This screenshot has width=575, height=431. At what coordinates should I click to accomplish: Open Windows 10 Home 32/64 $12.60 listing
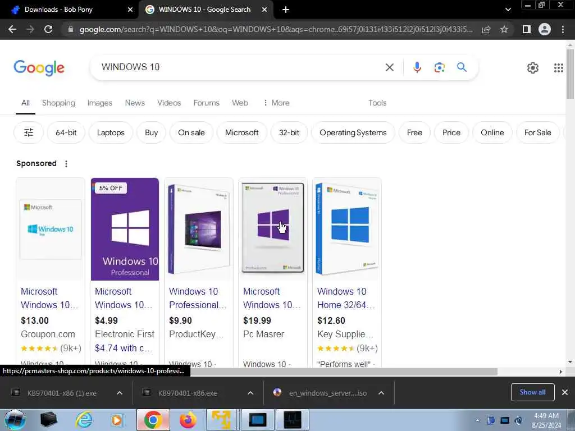346,299
